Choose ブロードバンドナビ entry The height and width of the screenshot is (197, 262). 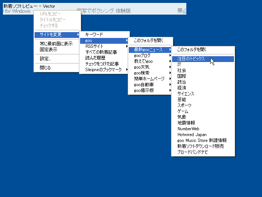pyautogui.click(x=203, y=152)
